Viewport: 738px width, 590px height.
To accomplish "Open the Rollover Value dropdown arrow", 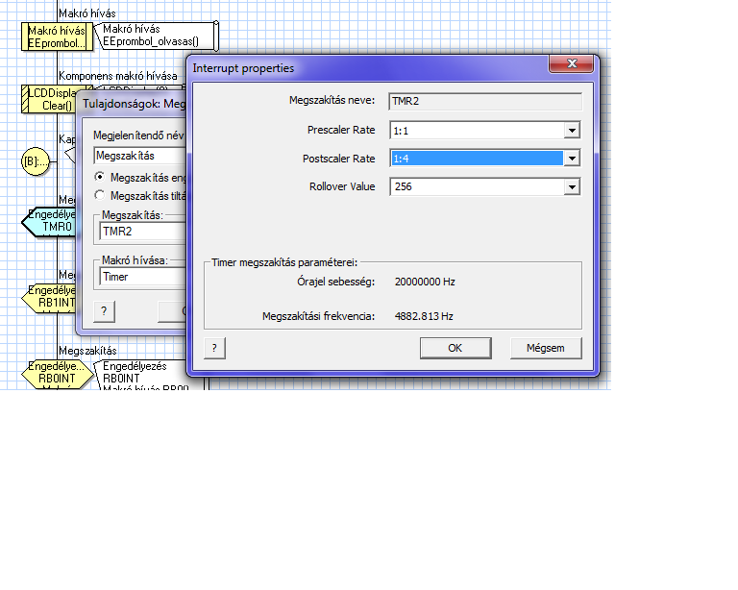I will pos(572,186).
